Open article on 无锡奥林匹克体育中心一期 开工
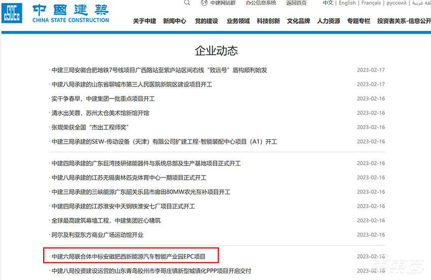This screenshot has width=431, height=280. pos(129,178)
